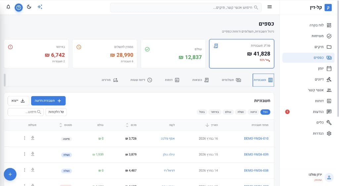
Task: Open the actions menu for invoice DEMO-YM26-009
Action: click(24, 154)
